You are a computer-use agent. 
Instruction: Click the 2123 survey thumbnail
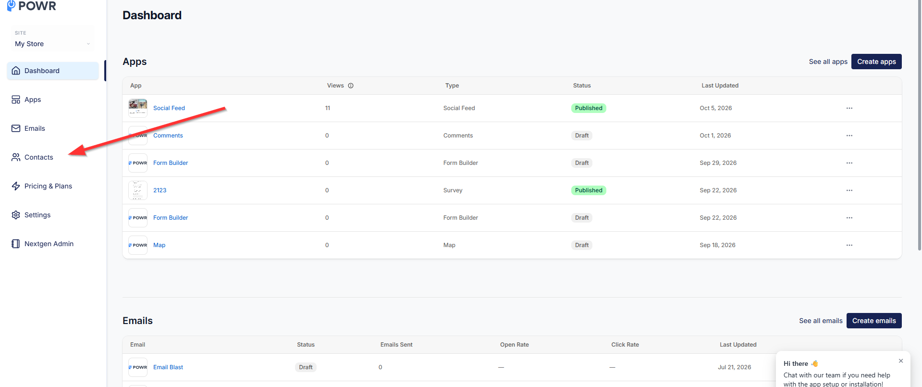pos(138,190)
